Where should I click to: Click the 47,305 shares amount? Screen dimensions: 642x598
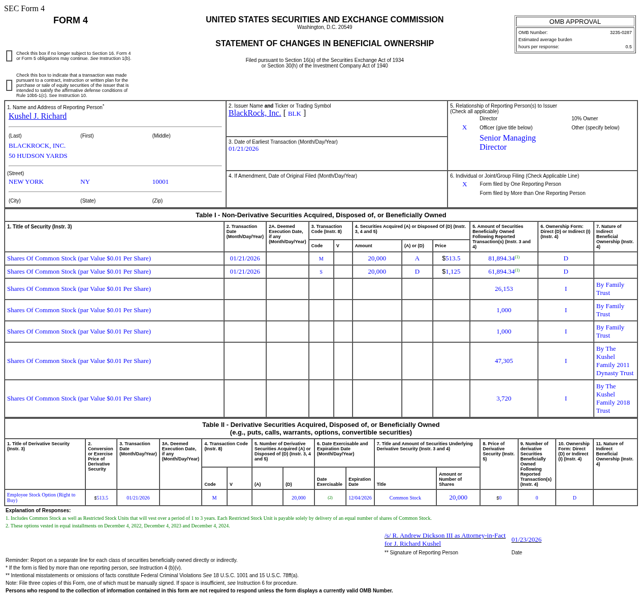pyautogui.click(x=504, y=361)
